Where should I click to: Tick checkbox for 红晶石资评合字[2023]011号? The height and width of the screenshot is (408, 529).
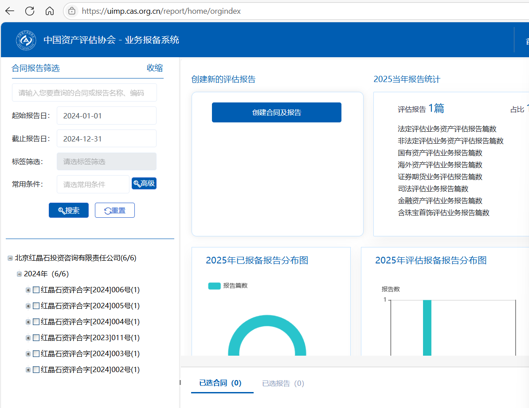point(36,338)
